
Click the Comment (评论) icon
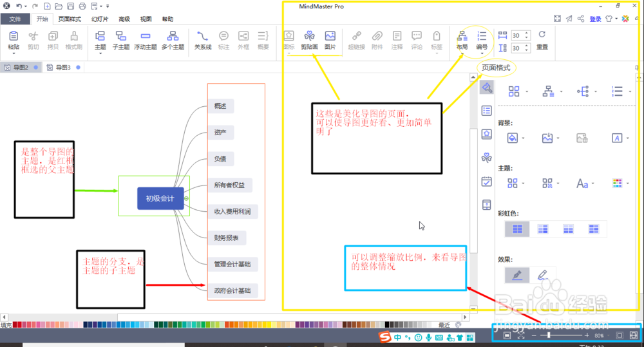point(417,35)
